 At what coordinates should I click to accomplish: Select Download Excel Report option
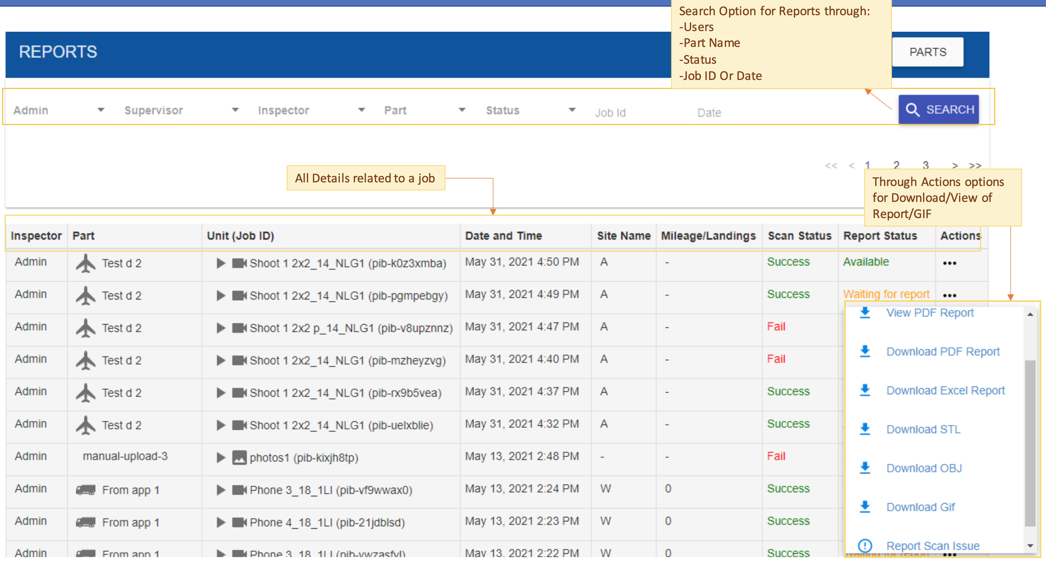point(945,390)
